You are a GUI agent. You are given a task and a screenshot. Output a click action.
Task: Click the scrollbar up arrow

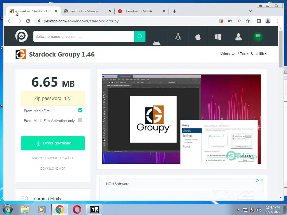click(x=281, y=29)
